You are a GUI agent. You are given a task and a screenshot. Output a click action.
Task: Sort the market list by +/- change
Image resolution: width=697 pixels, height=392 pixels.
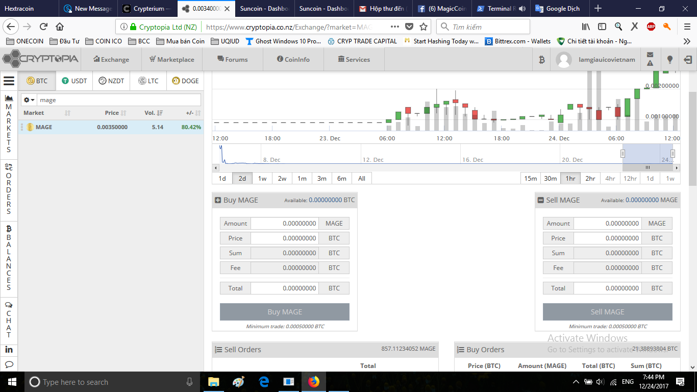[x=193, y=113]
